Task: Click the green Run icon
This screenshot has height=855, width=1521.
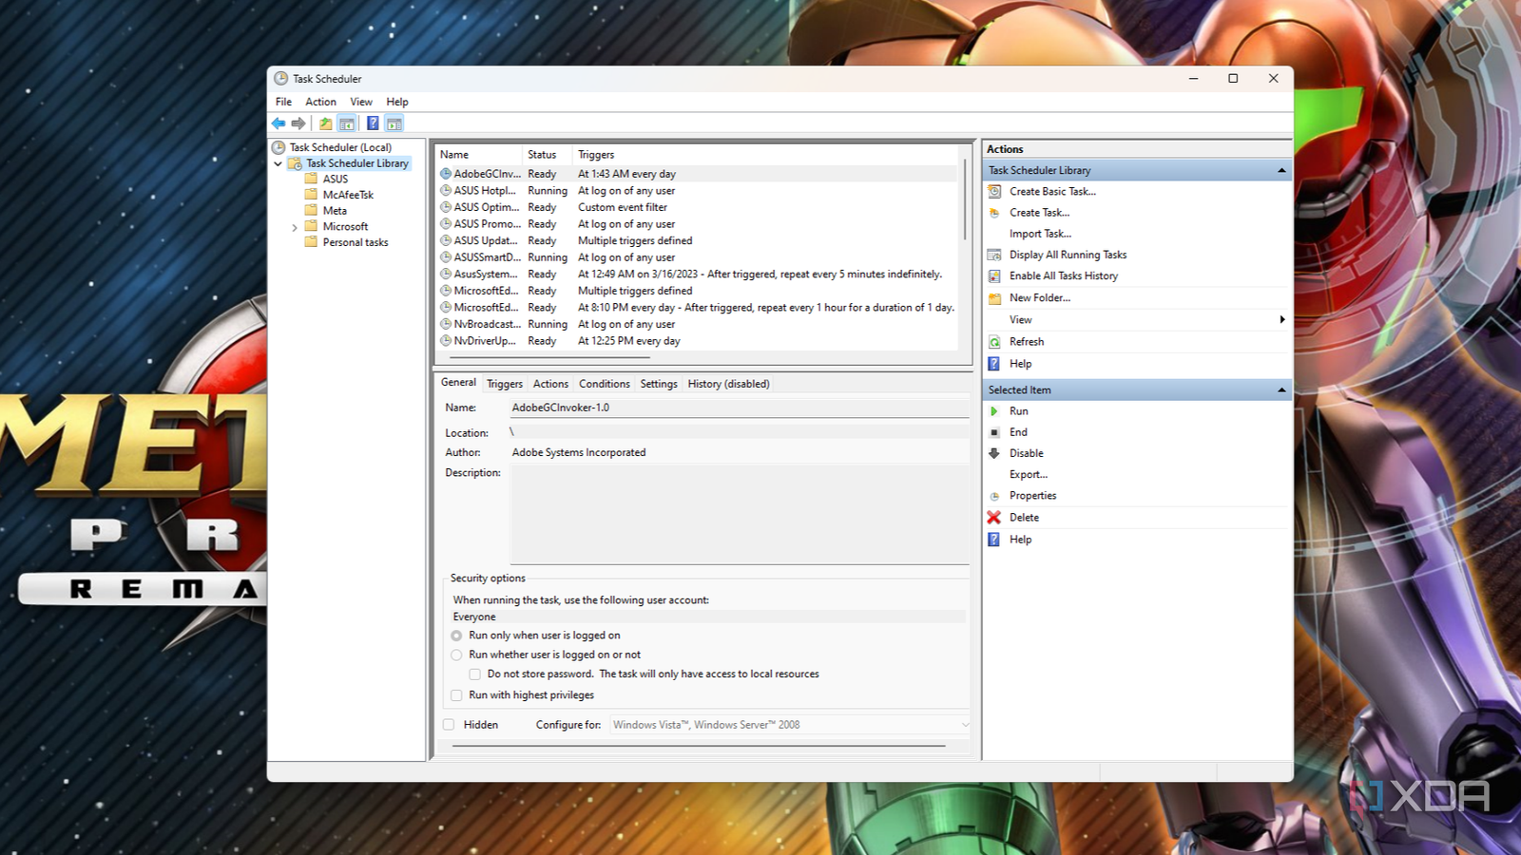Action: pos(994,411)
